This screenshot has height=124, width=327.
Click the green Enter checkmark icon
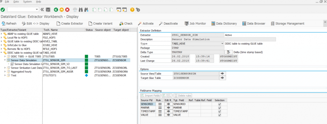tap(3, 10)
